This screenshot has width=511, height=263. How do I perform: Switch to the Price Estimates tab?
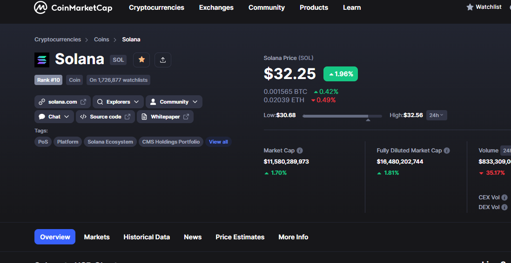point(240,237)
